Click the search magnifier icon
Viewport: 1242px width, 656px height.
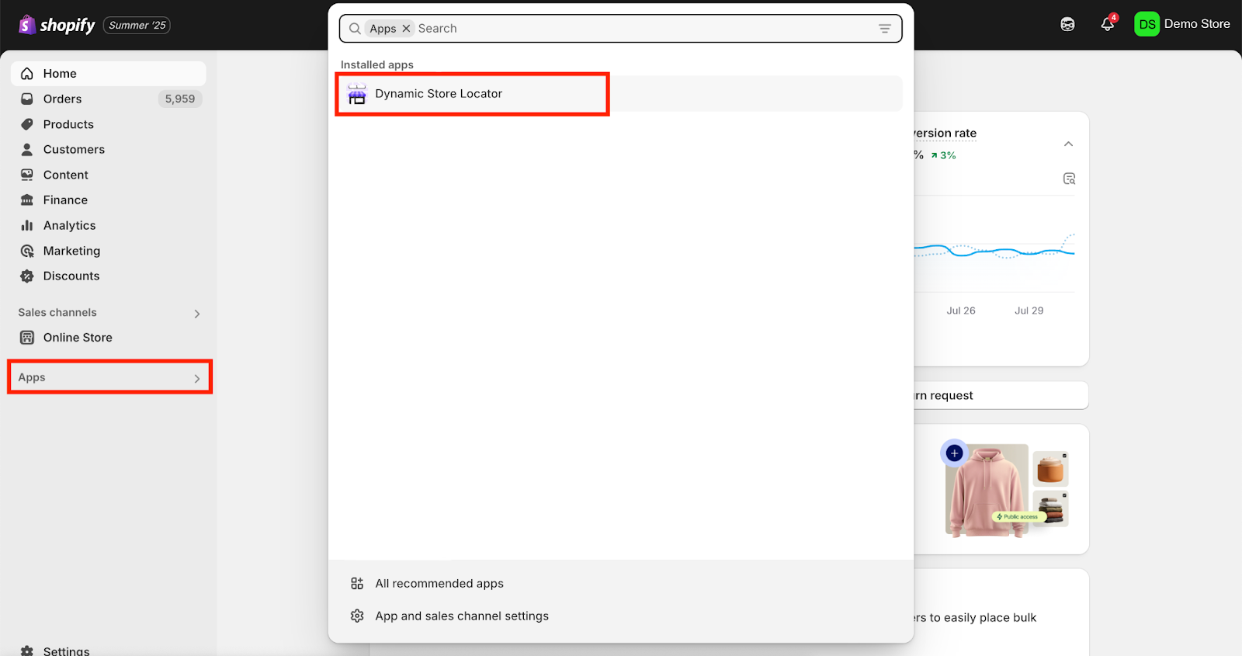[x=355, y=29]
